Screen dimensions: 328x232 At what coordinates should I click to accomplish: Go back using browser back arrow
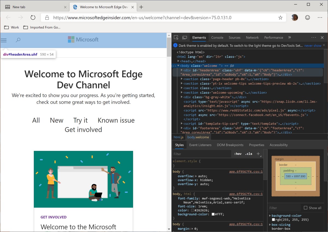tap(8, 18)
